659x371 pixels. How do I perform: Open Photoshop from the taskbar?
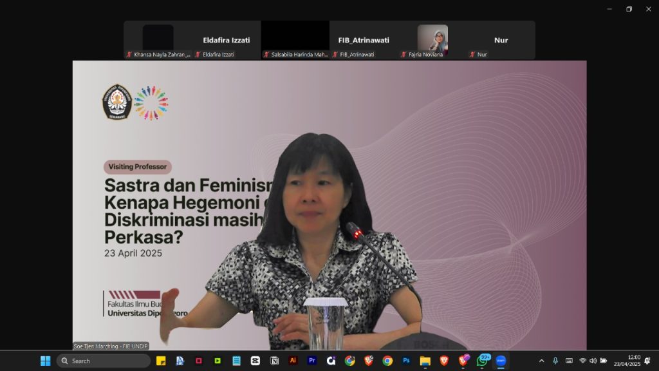406,361
